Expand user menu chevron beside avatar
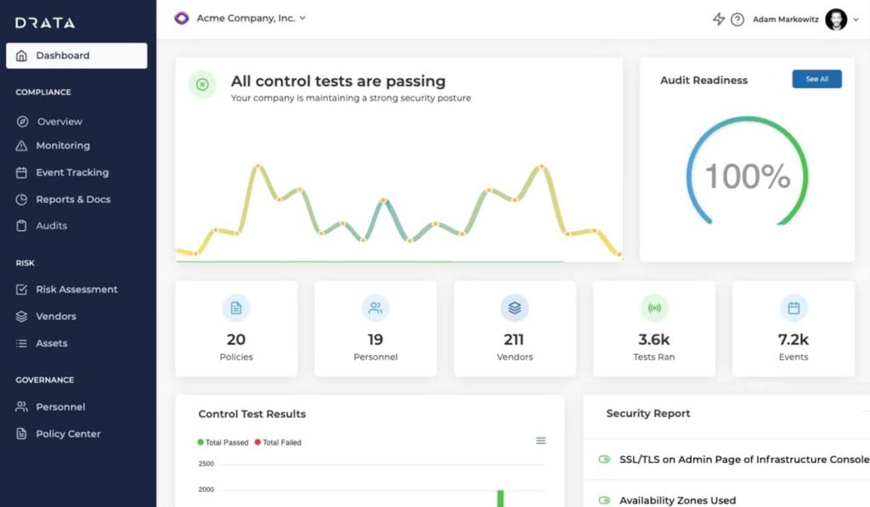This screenshot has height=507, width=870. click(856, 20)
